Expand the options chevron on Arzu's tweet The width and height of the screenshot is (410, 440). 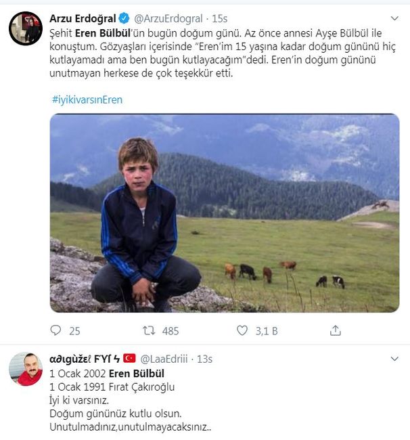[x=394, y=18]
